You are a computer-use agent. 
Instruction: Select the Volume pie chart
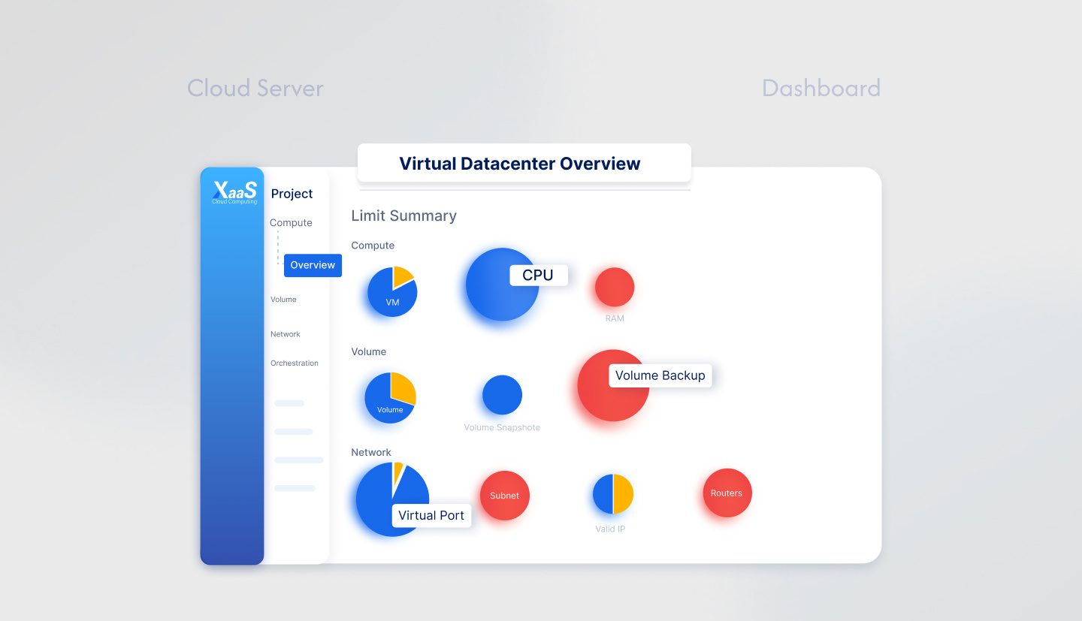(x=390, y=396)
